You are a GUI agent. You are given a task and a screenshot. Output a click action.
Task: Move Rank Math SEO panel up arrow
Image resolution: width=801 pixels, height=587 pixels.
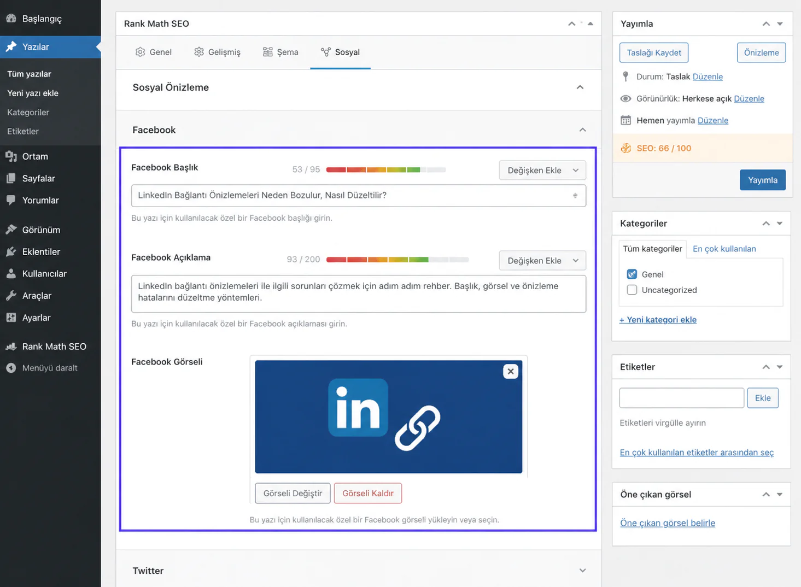(x=571, y=24)
